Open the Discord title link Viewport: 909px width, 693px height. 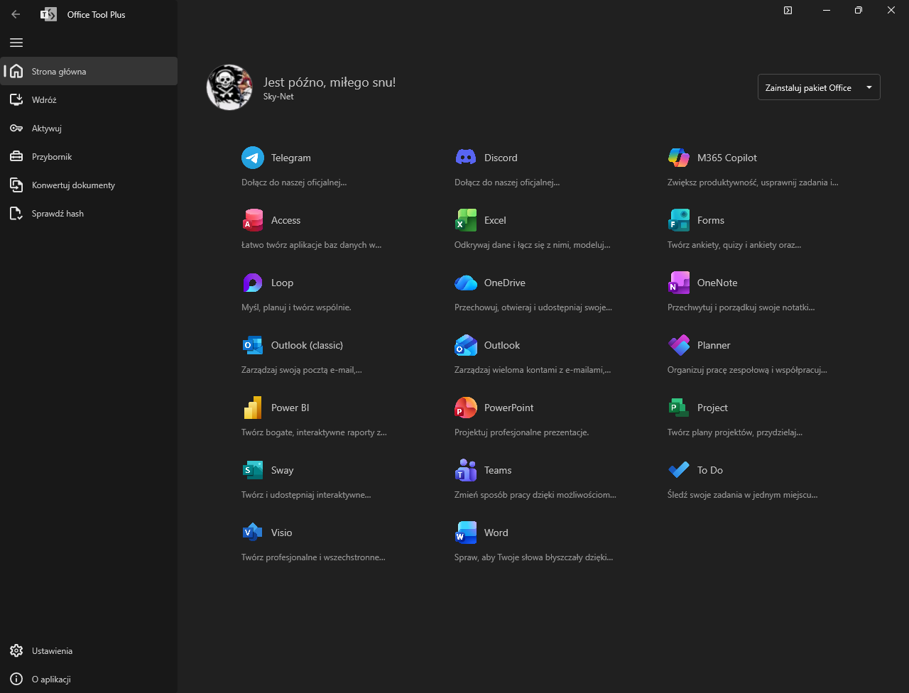tap(501, 158)
